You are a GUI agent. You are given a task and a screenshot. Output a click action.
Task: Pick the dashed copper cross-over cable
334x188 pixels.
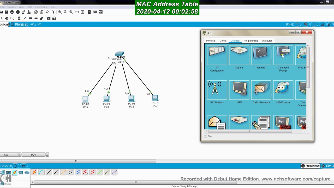pyautogui.click(x=56, y=172)
